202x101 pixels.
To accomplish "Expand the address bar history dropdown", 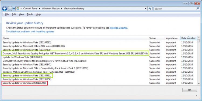I will (x=145, y=9).
